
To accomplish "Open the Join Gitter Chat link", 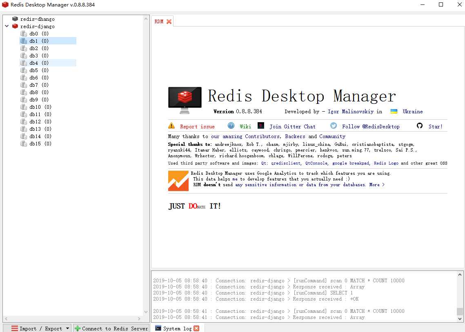I will (292, 126).
